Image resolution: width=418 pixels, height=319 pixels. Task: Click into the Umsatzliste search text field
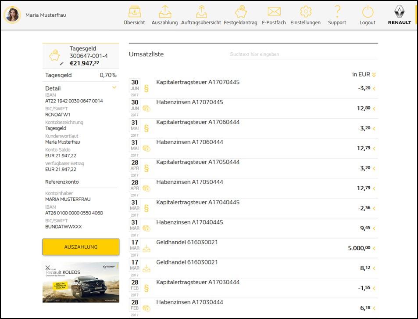[x=303, y=54]
